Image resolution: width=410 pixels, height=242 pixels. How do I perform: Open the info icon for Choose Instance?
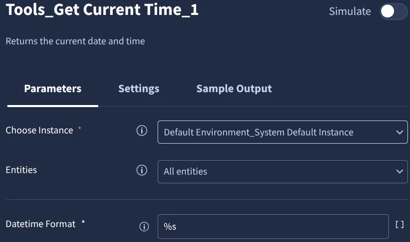pos(142,130)
